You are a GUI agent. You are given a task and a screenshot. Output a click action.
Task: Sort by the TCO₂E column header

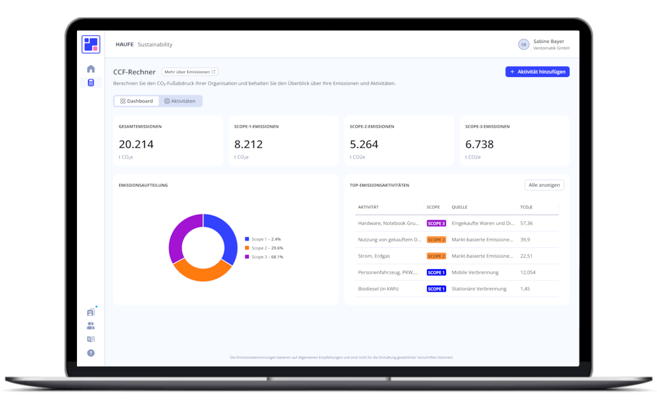point(526,207)
